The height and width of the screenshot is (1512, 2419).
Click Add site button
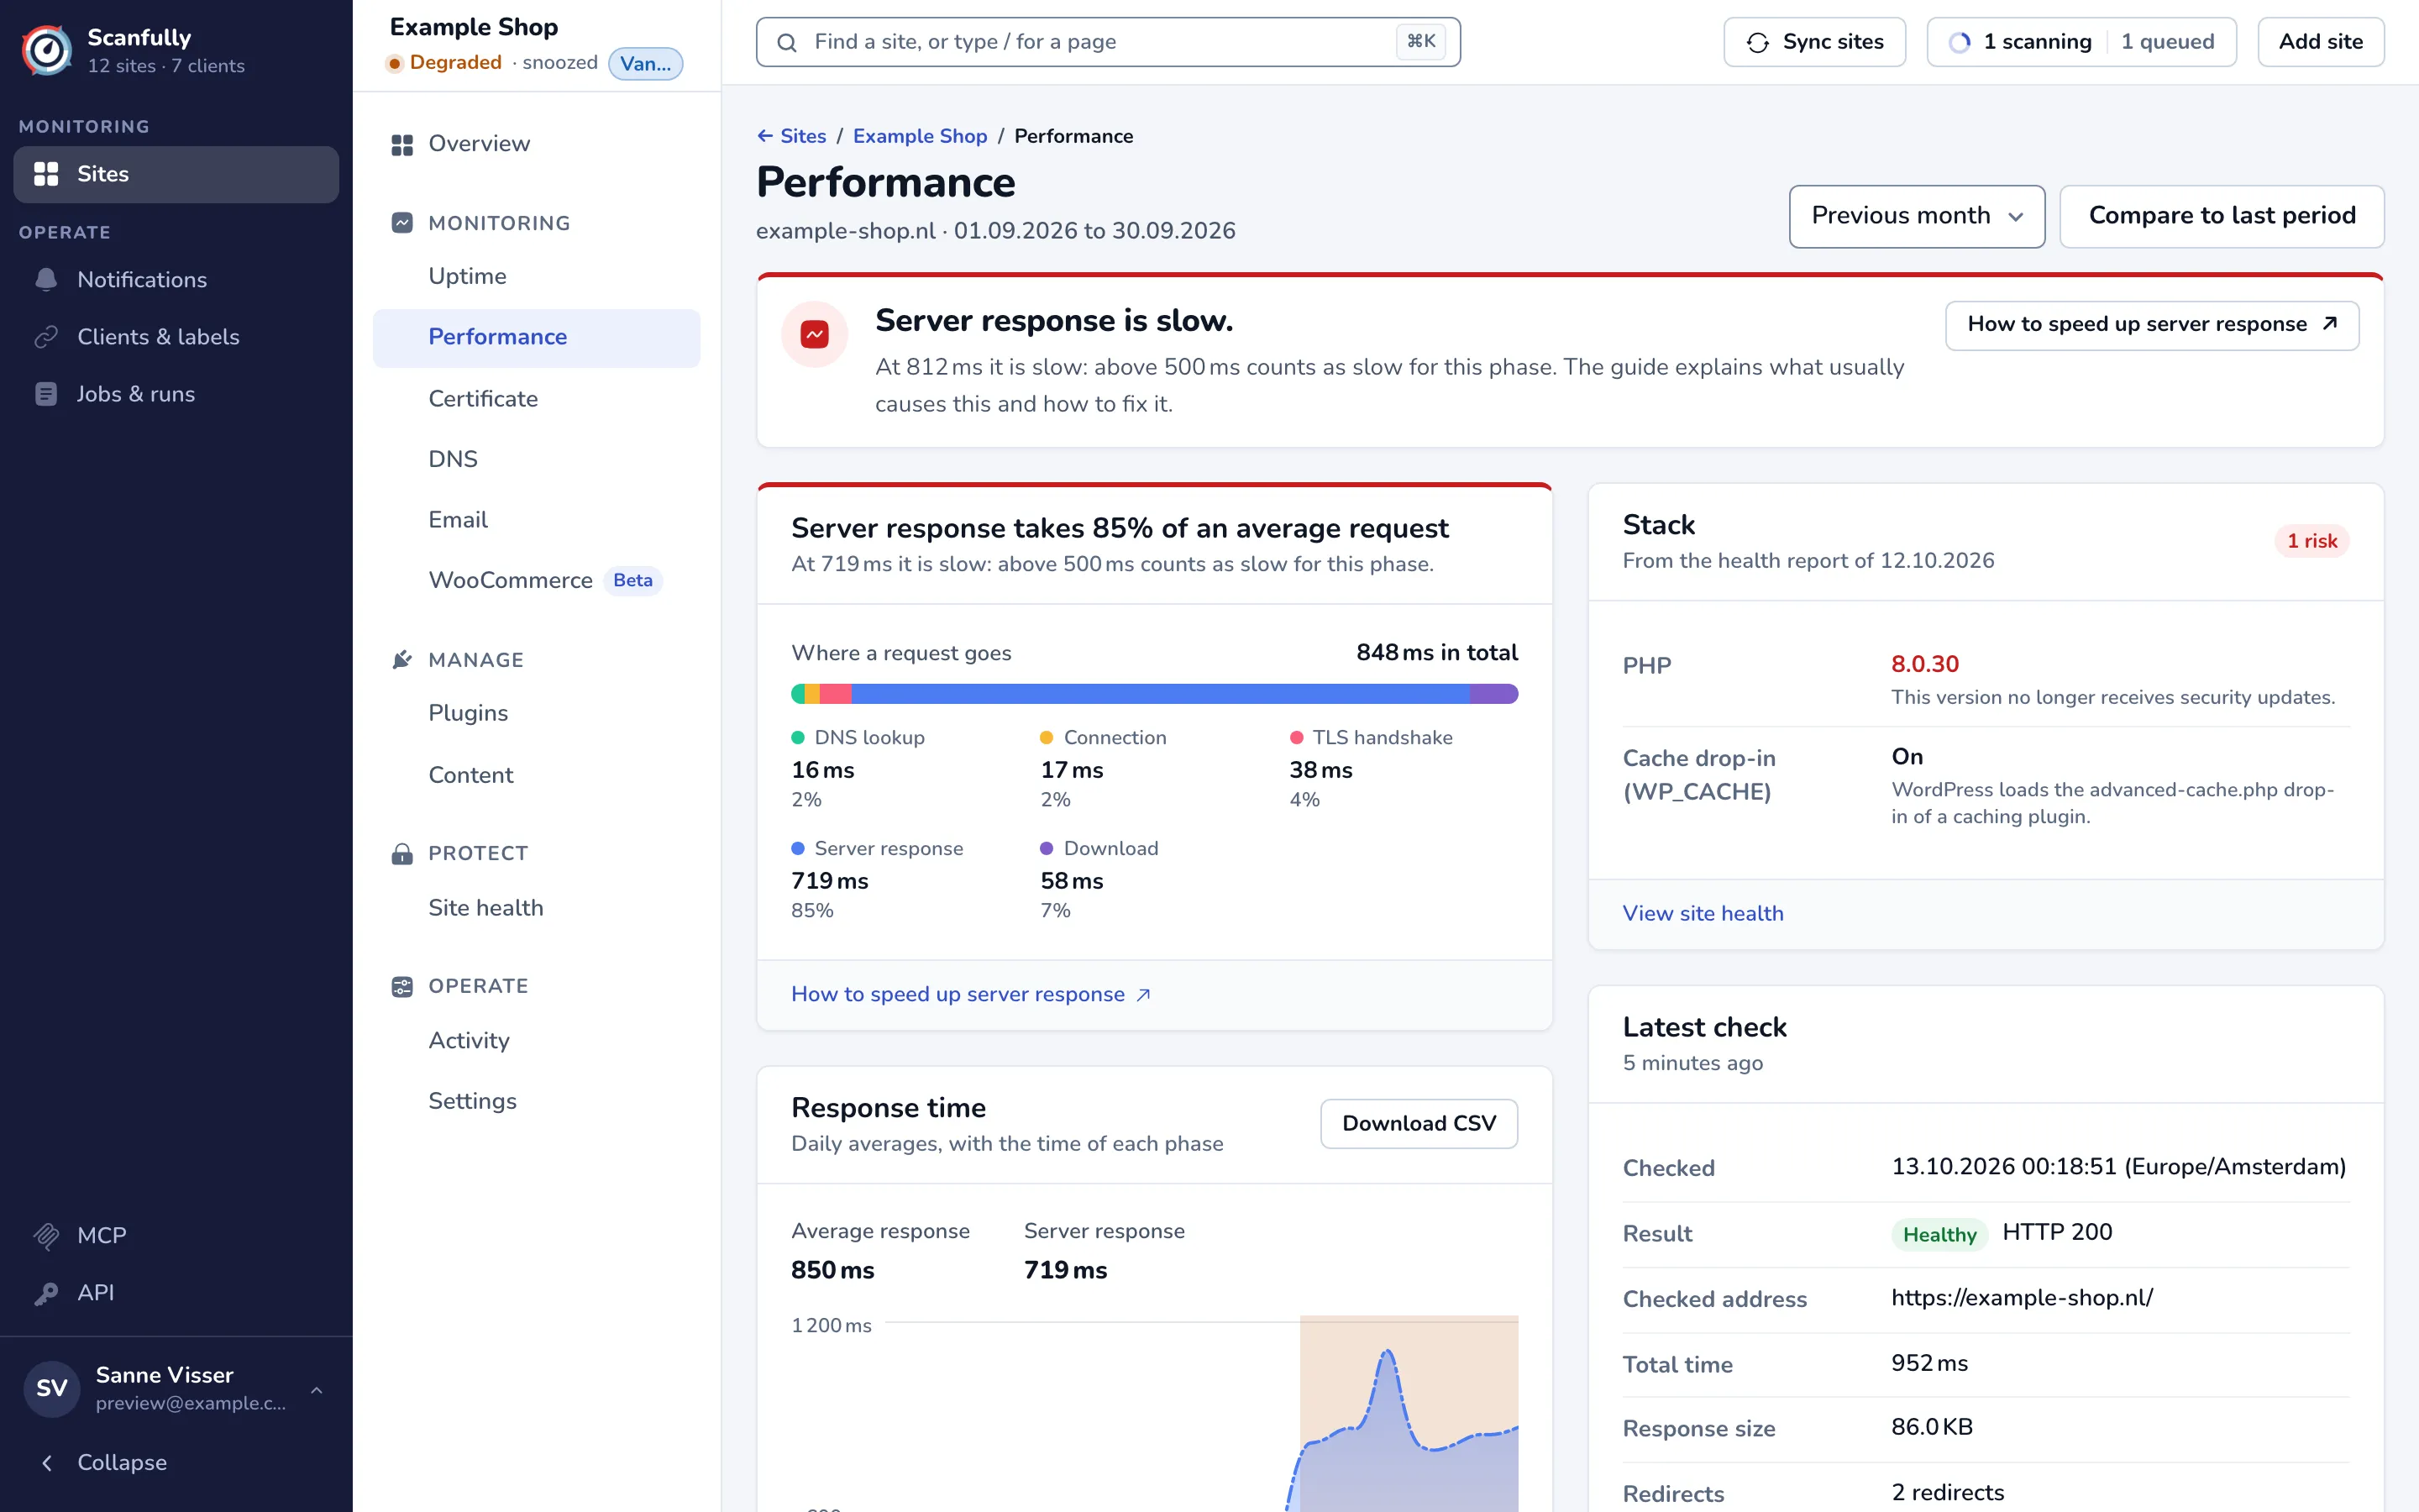click(x=2320, y=42)
